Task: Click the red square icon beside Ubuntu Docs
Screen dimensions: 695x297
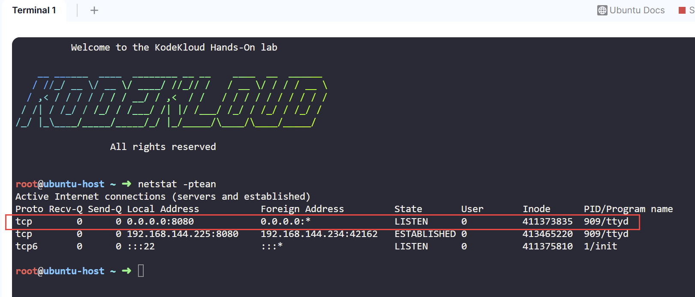Action: point(682,10)
